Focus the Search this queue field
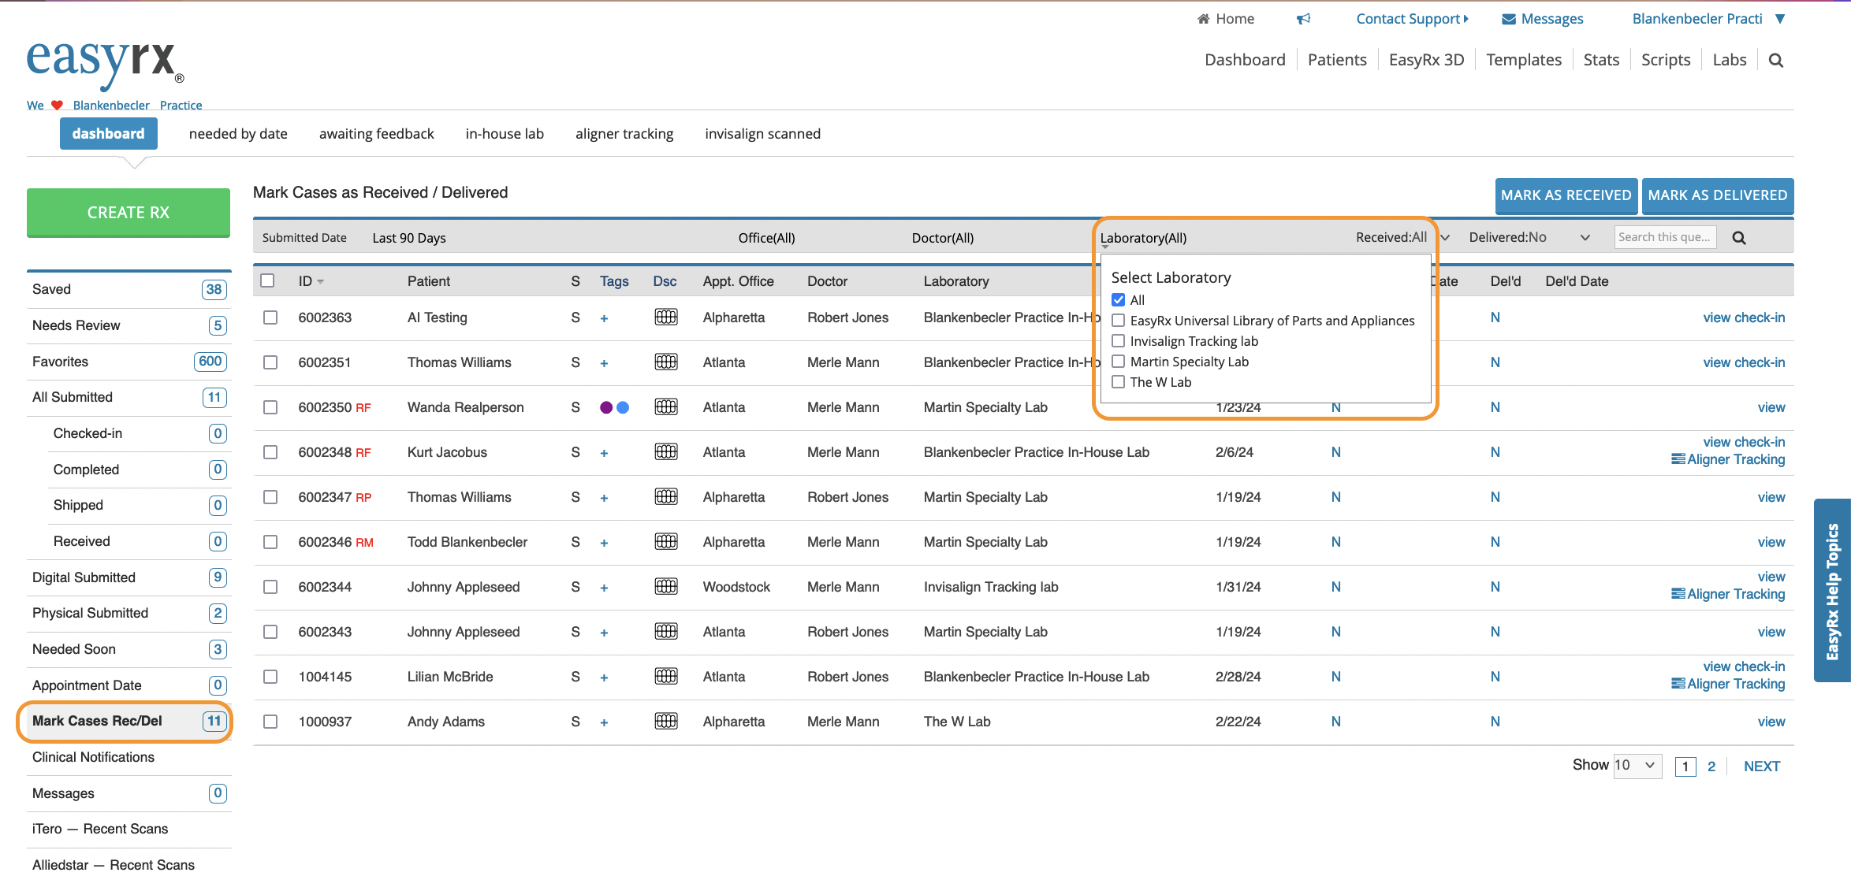 (x=1665, y=237)
